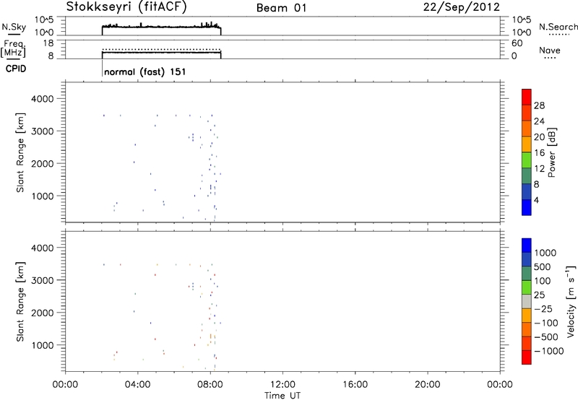Image resolution: width=578 pixels, height=400 pixels.
Task: Click the date '22/Sep/2012'
Action: click(x=461, y=7)
